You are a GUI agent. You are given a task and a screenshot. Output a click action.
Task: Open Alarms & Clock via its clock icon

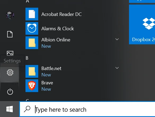(32, 28)
